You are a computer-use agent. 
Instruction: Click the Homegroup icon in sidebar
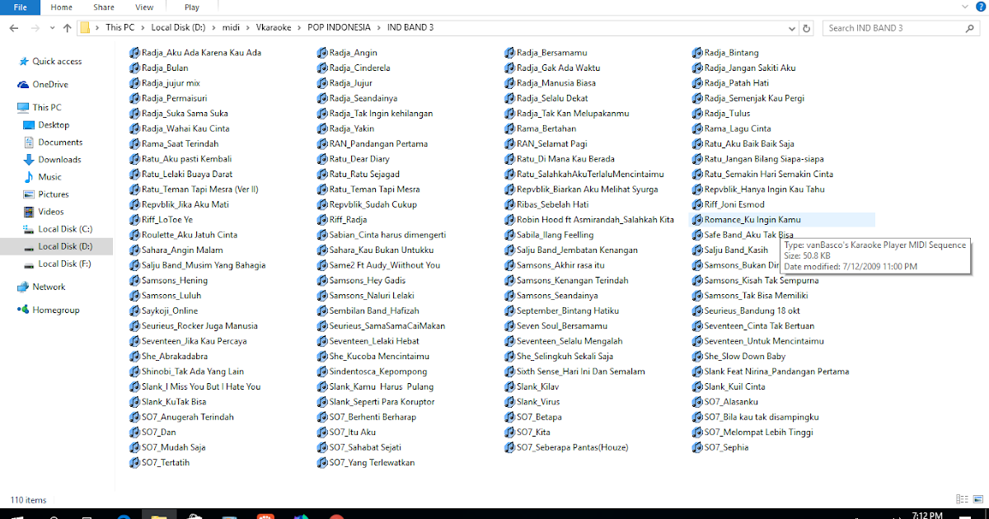(23, 310)
